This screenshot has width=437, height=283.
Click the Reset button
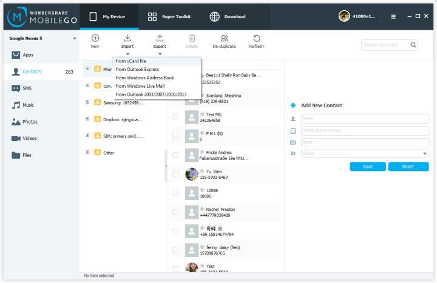tap(408, 167)
